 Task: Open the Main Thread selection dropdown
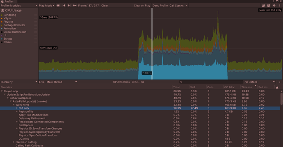point(62,82)
